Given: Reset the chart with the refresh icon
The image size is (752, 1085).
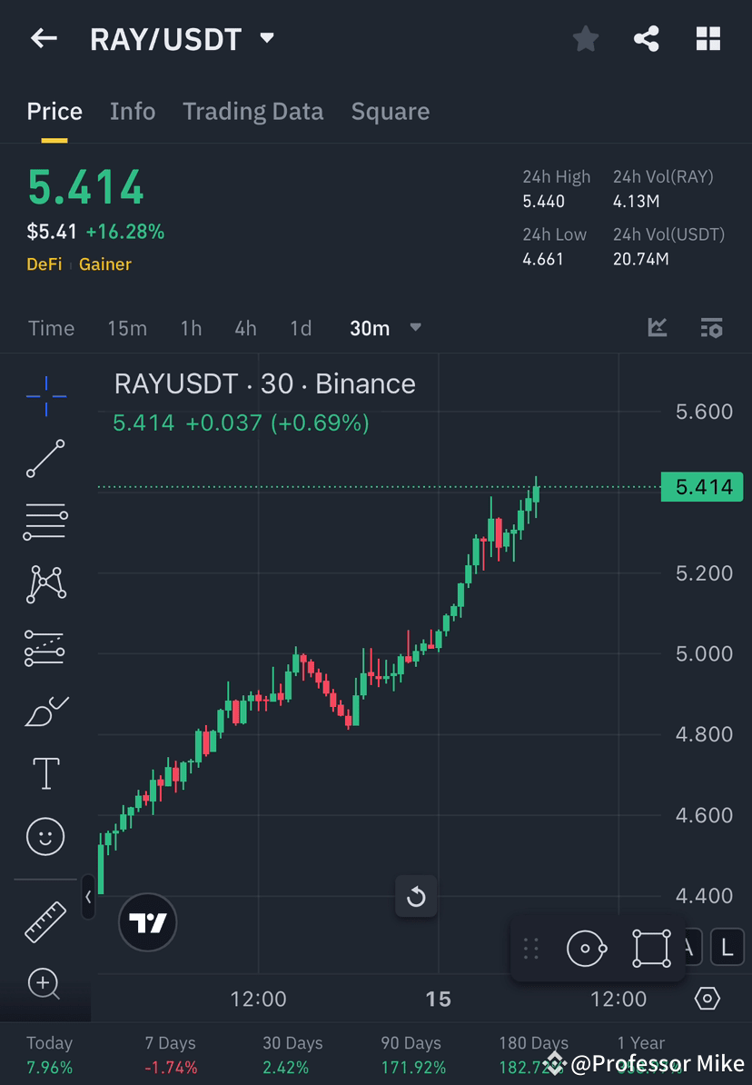Looking at the screenshot, I should 416,896.
